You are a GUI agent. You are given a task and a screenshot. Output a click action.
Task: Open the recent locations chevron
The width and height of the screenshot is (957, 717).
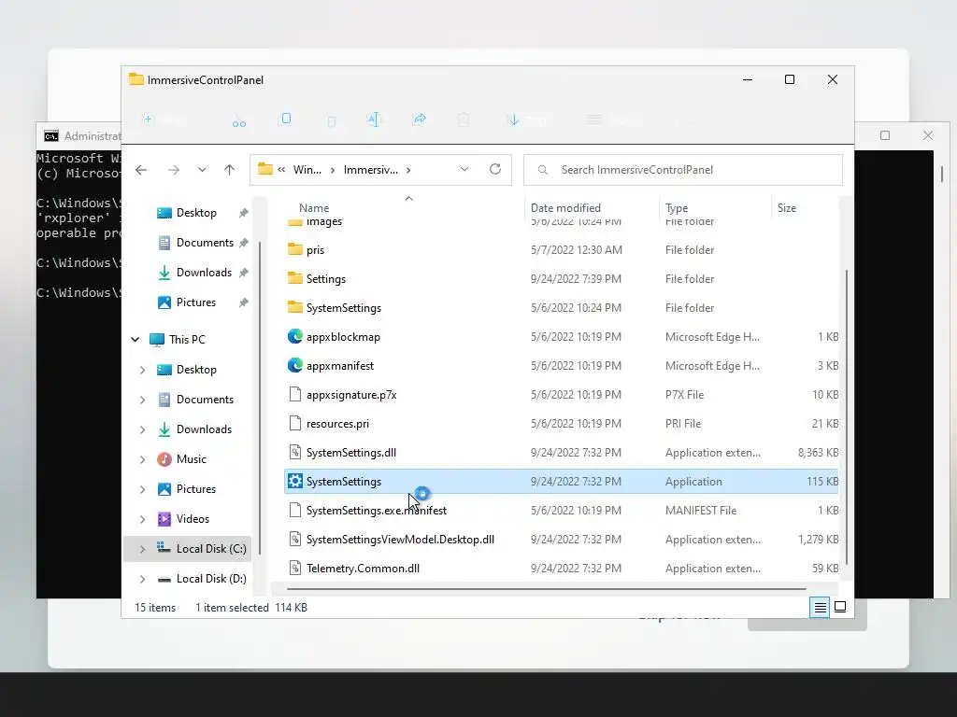point(202,170)
